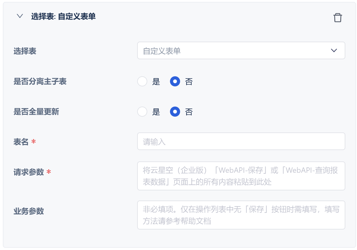Click into the 请求参数 text area
This screenshot has height=250, width=357.
click(241, 176)
